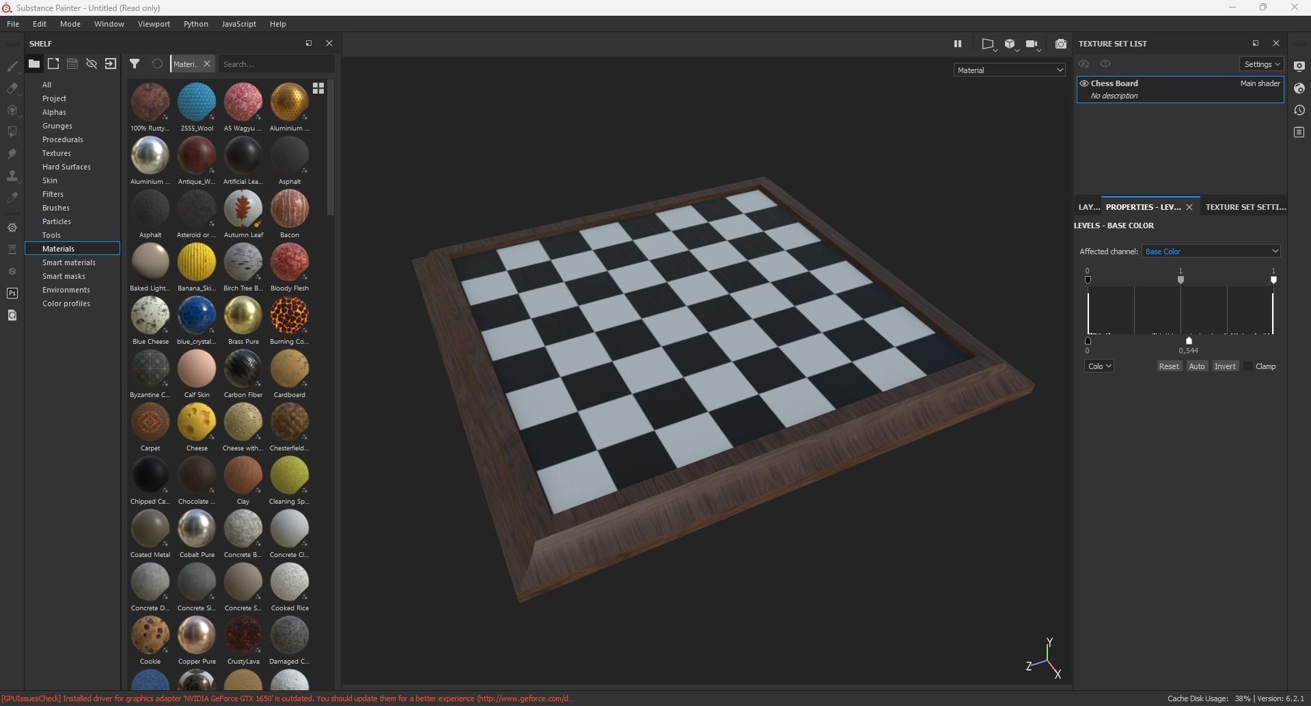Open History panel icon on right dock

(1299, 110)
